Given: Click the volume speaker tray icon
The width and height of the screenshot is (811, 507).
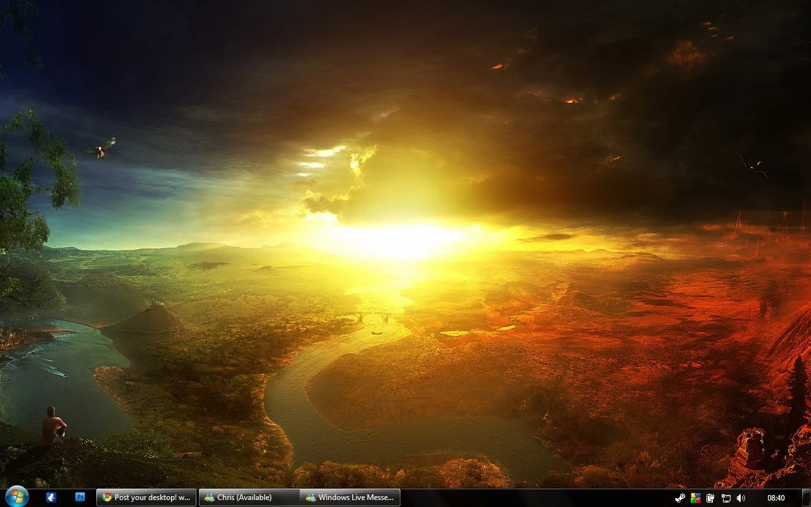Looking at the screenshot, I should tap(741, 498).
